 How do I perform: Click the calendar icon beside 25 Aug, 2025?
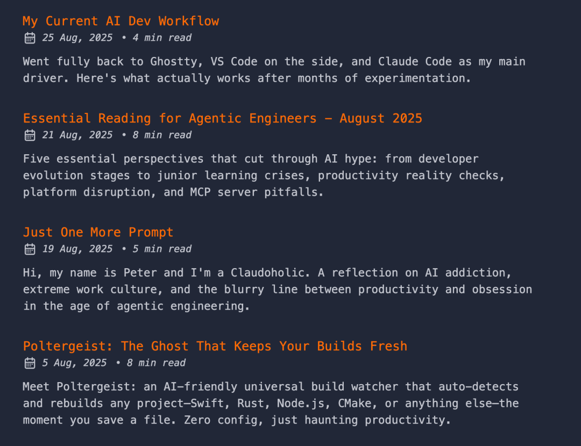click(30, 38)
